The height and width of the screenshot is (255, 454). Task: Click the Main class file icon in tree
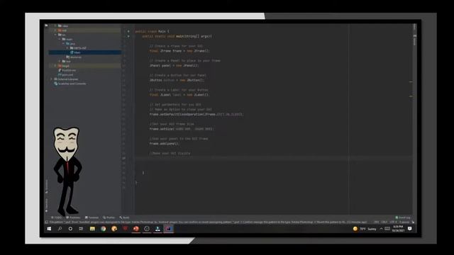coord(72,52)
